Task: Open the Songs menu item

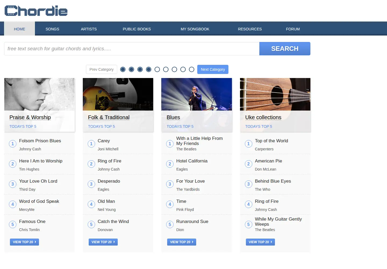Action: [52, 29]
